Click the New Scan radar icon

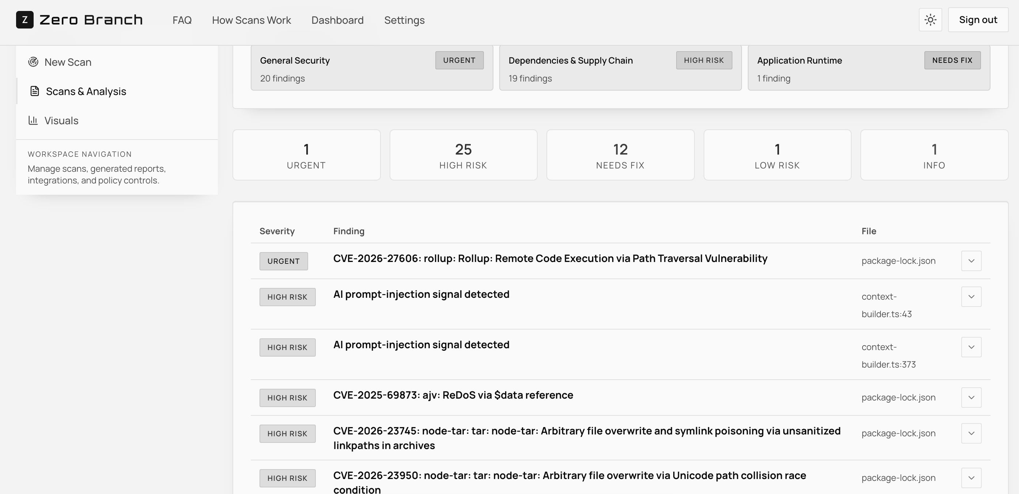[33, 62]
